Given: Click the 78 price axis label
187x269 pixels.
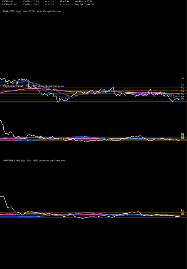Looking at the screenshot, I should 183,86.
